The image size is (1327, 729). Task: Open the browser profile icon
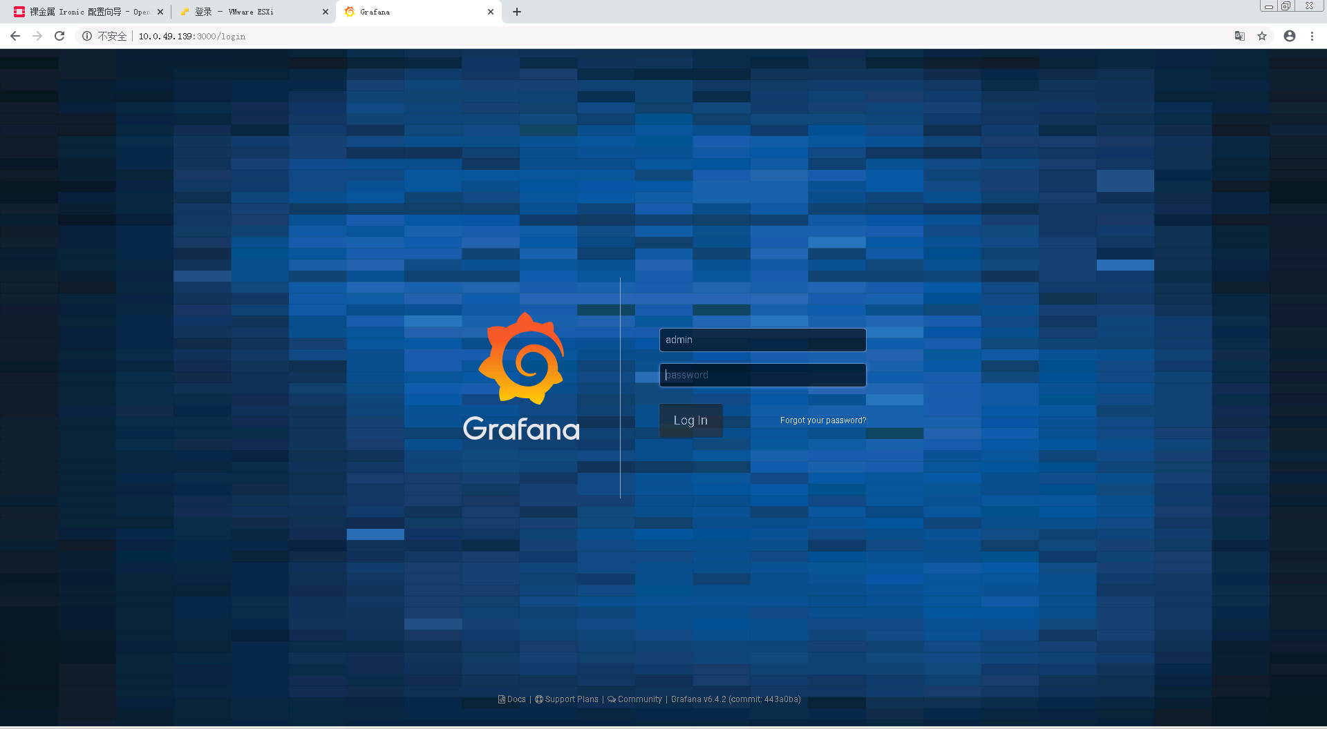(x=1290, y=36)
